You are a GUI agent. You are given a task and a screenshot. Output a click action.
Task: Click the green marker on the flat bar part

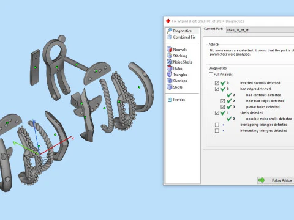[x=36, y=67]
